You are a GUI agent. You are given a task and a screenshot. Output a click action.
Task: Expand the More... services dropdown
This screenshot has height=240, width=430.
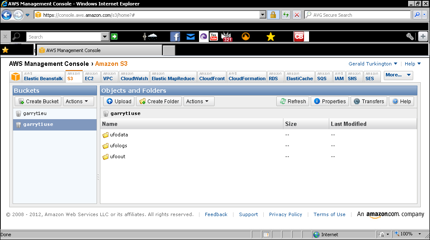[398, 75]
